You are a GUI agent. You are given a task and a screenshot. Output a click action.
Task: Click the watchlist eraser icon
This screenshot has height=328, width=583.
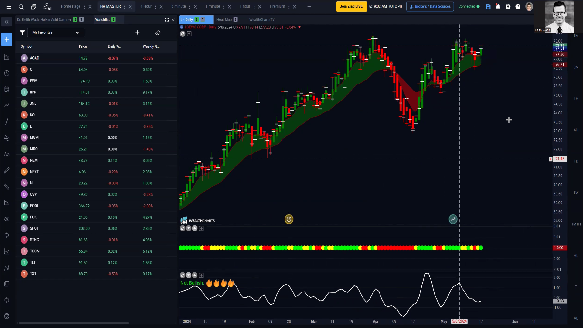coord(158,32)
